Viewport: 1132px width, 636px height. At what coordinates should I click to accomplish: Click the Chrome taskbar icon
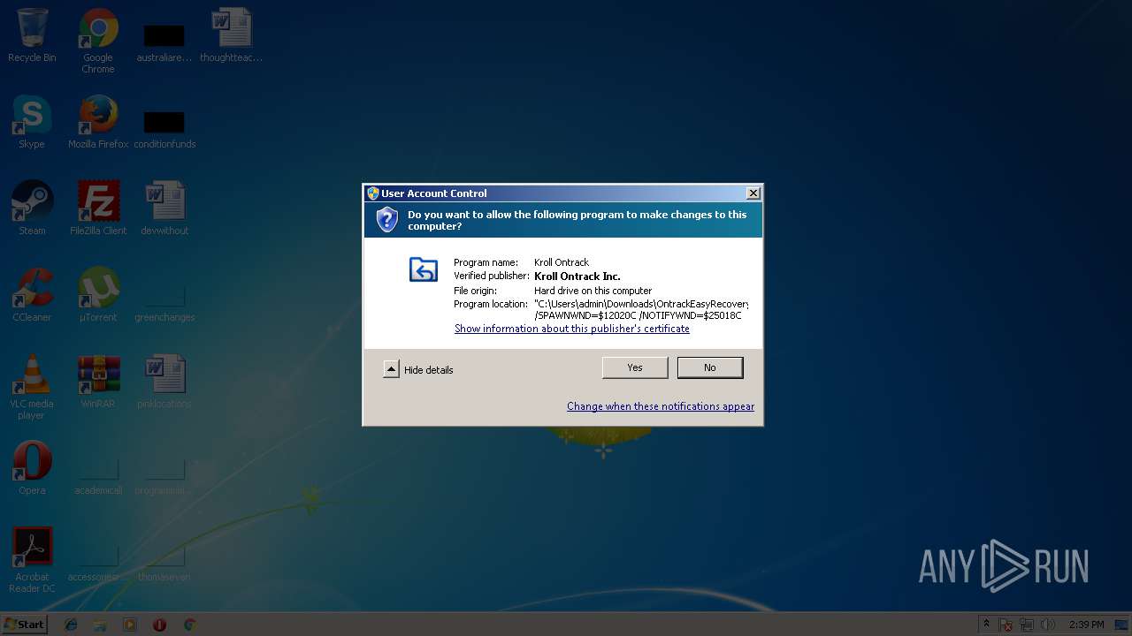click(189, 625)
